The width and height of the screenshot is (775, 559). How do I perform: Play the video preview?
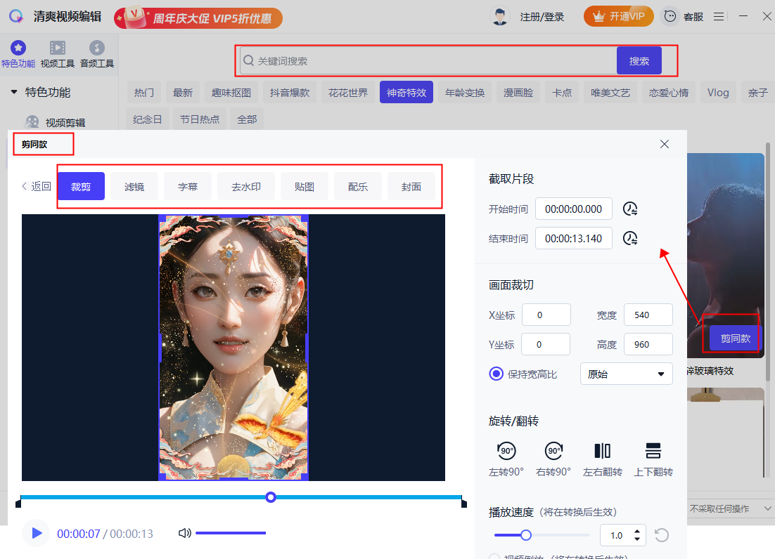click(x=36, y=533)
